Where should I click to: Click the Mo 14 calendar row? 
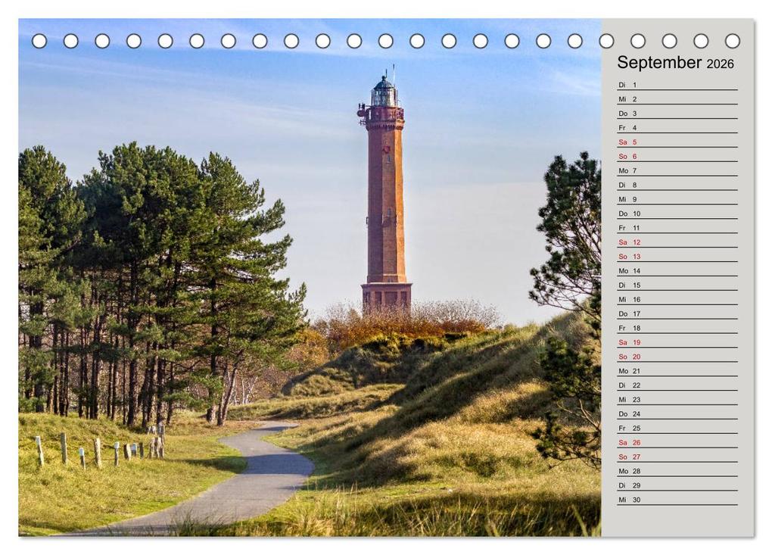pos(629,270)
